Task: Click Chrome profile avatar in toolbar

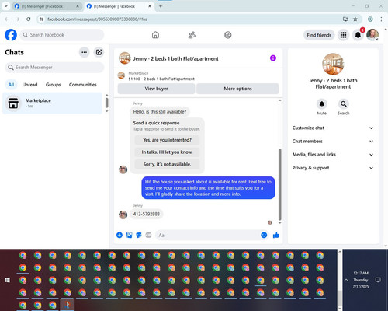Action: click(370, 19)
